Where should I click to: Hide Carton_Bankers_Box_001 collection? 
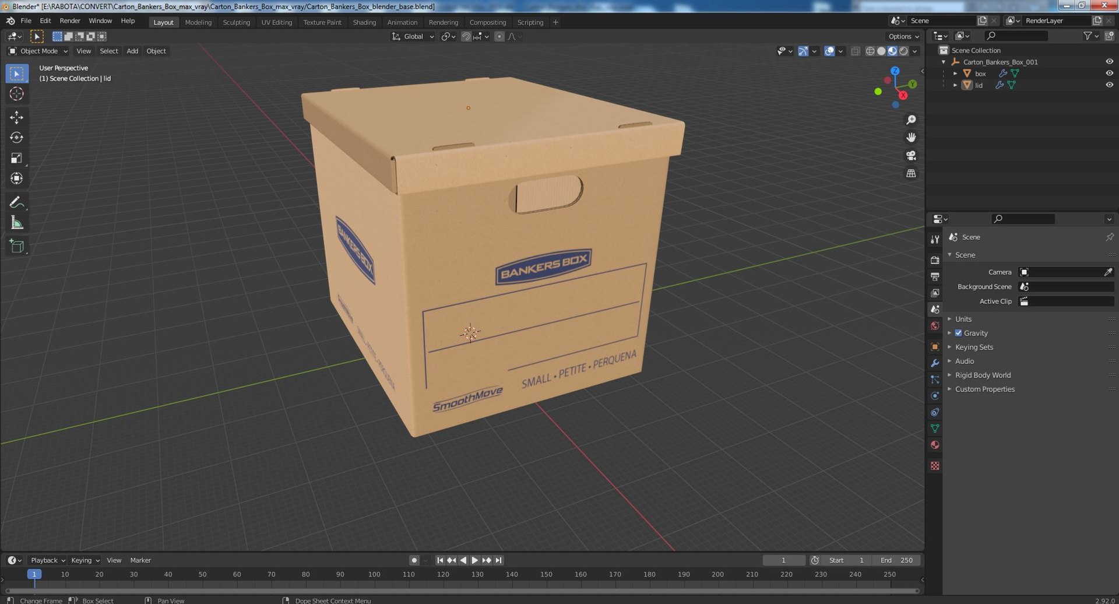point(1109,62)
